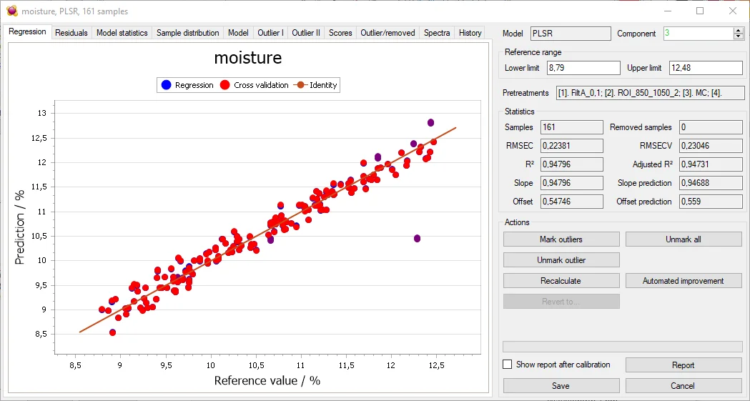Switch to the Residuals tab
This screenshot has height=401, width=750.
click(x=71, y=33)
